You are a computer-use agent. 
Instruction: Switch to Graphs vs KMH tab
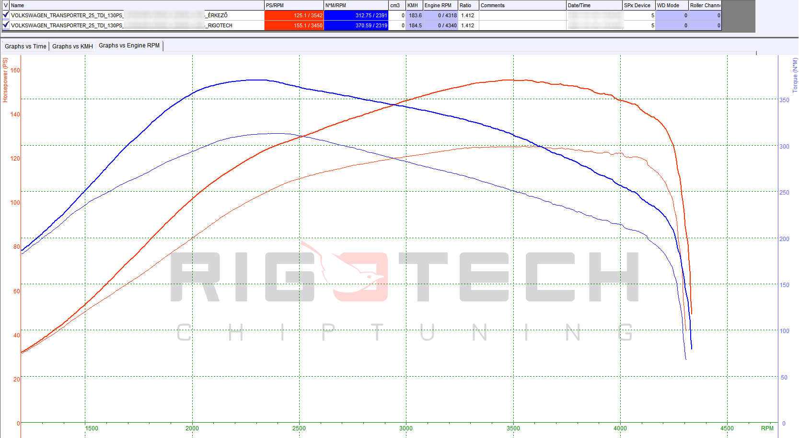(72, 46)
